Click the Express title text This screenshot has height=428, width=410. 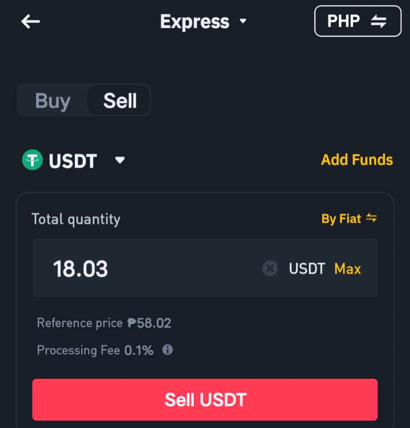coord(194,21)
